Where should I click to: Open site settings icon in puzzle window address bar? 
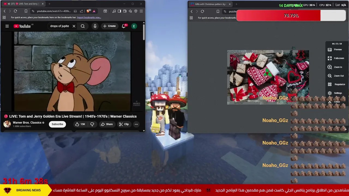[x=225, y=11]
